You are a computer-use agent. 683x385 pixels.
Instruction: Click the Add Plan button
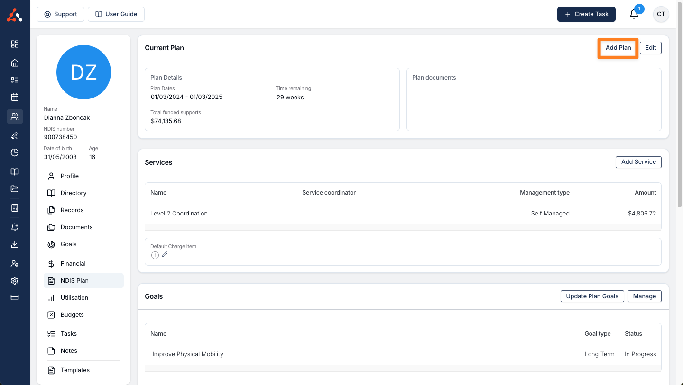tap(618, 48)
